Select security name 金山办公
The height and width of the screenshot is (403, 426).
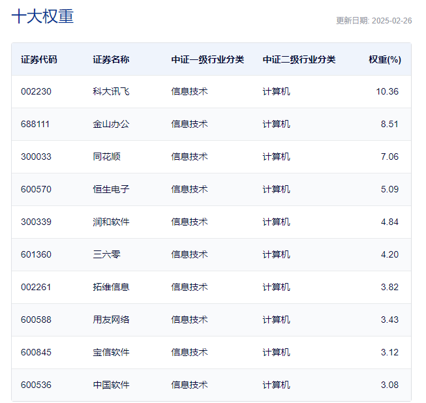coord(111,124)
